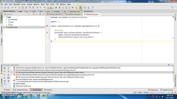The width and height of the screenshot is (177, 99).
Task: Switch to the content_main.xml editor tab
Action: coord(74,14)
